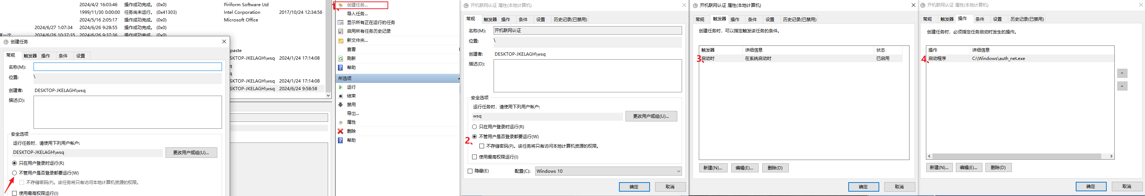Screen dimensions: 1145x196
Task: Click 删除(D) below the triggers list
Action: pyautogui.click(x=775, y=168)
